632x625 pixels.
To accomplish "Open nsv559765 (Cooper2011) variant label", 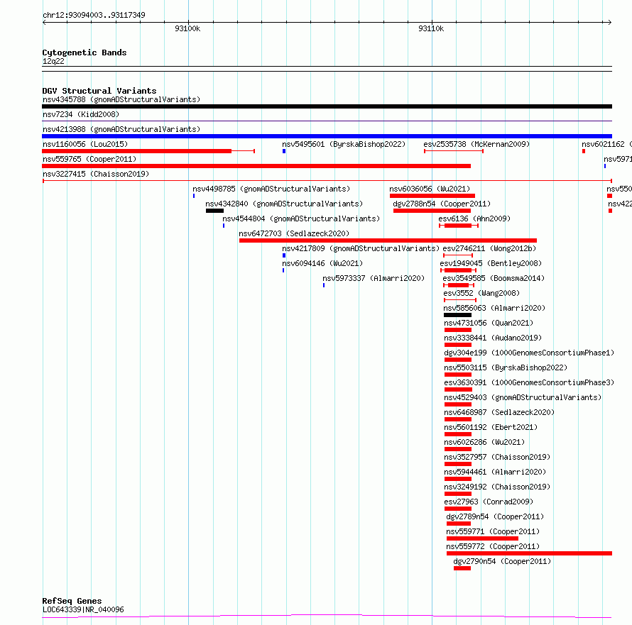I will [x=89, y=159].
